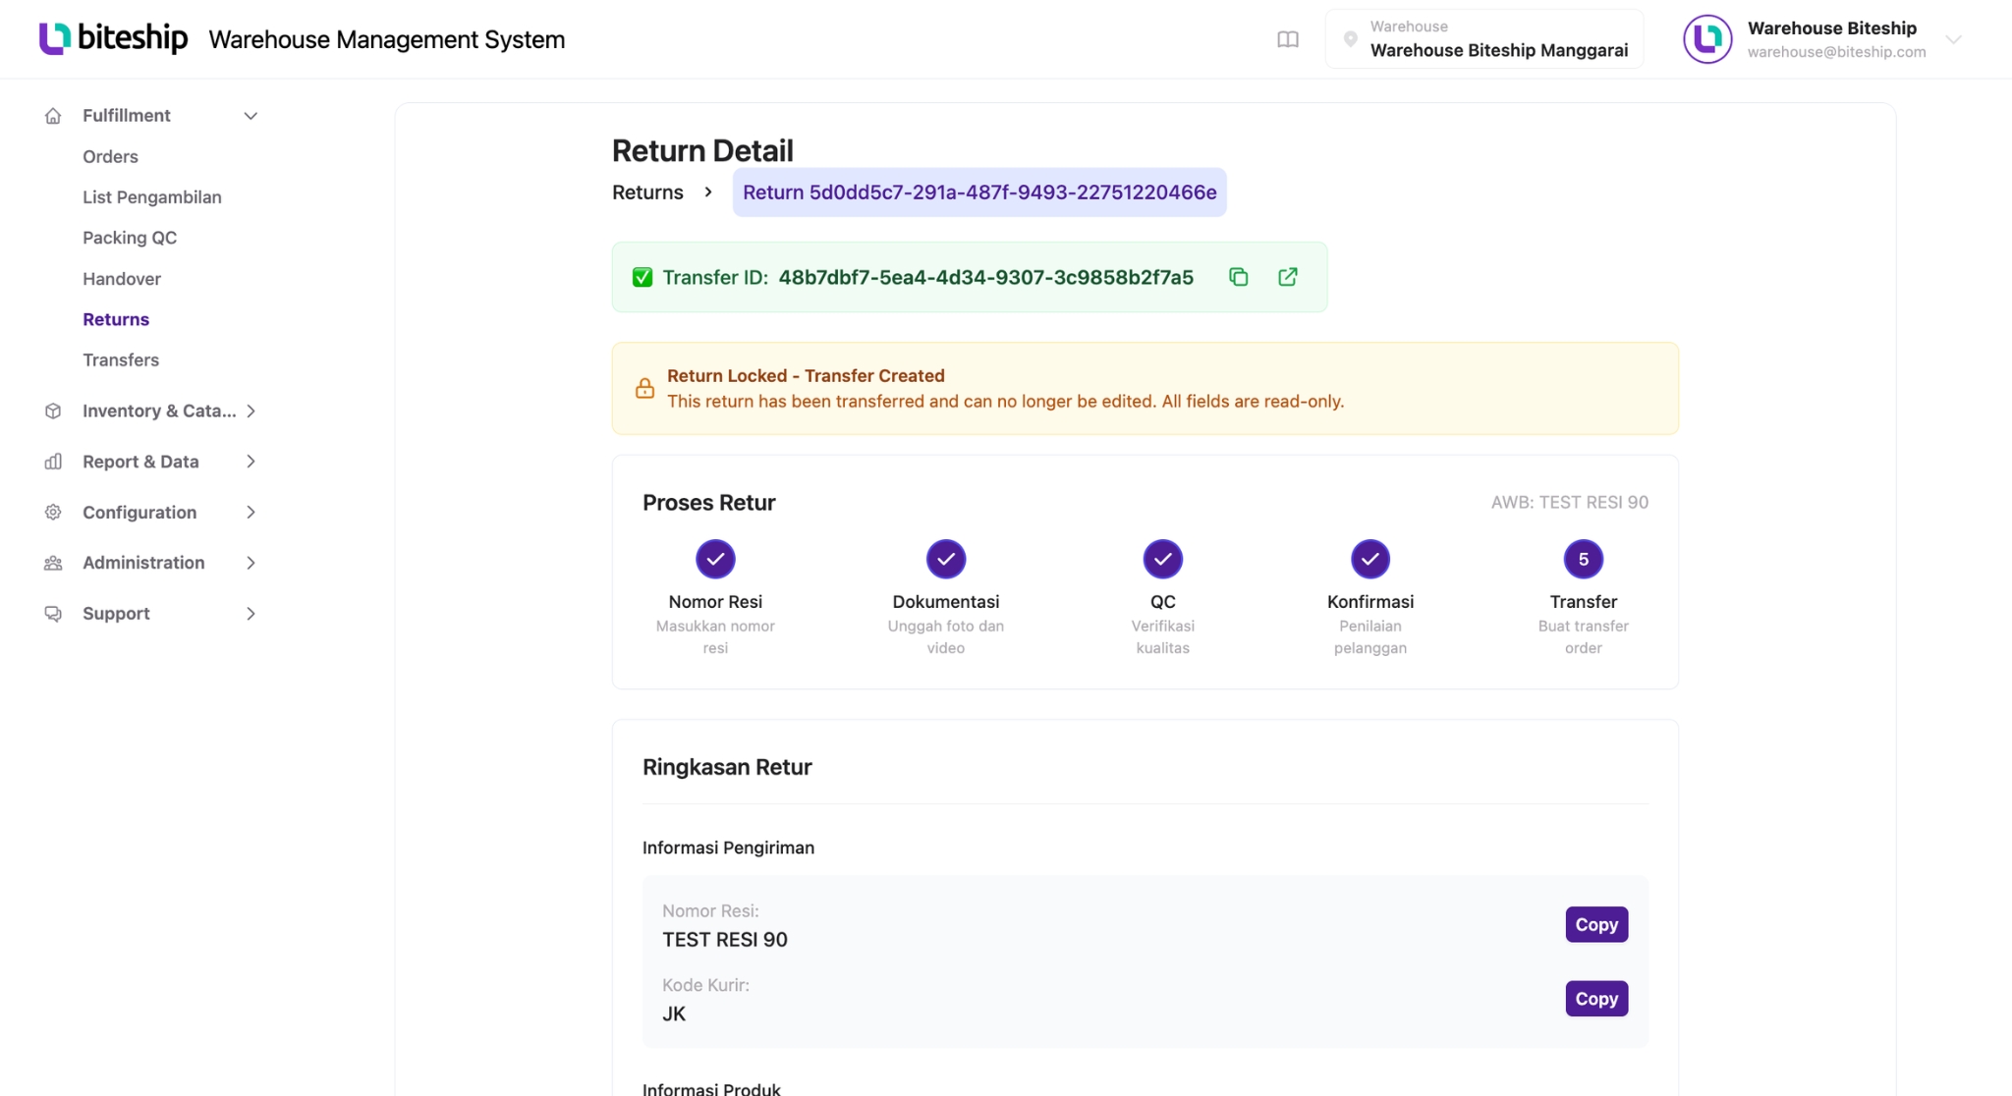Viewport: 2012px width, 1096px height.
Task: Expand the Support chevron
Action: click(251, 614)
